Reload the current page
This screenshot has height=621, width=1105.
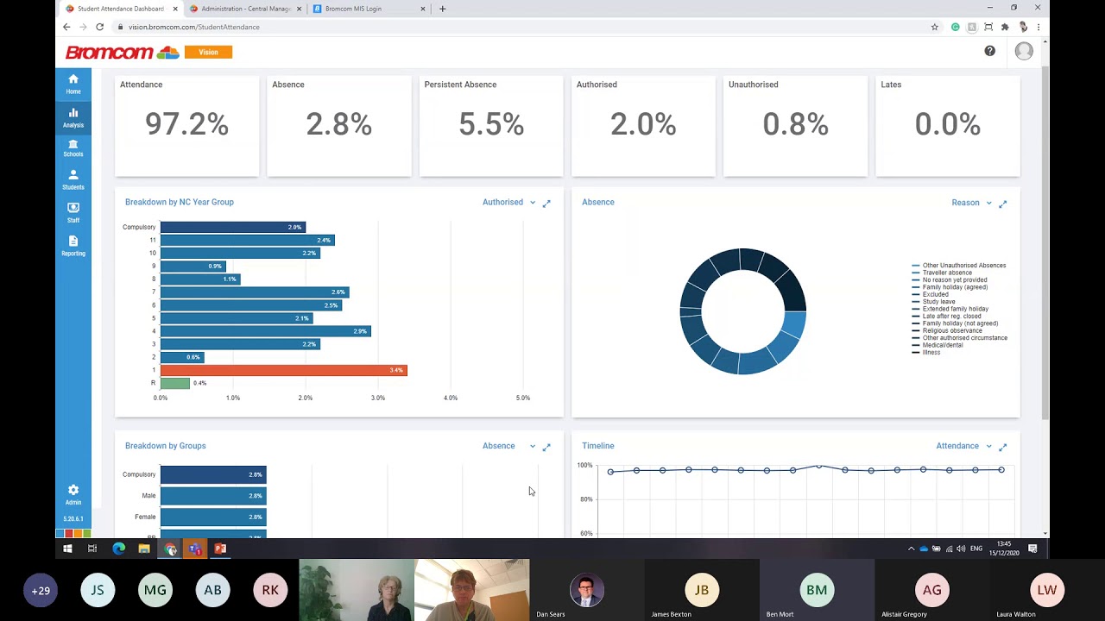[99, 27]
